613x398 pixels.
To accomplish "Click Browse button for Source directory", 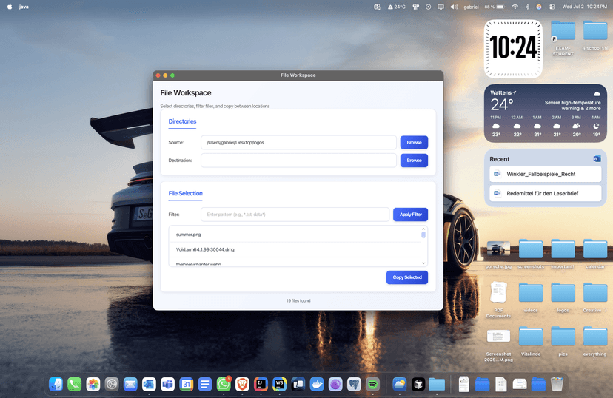I will tap(414, 142).
